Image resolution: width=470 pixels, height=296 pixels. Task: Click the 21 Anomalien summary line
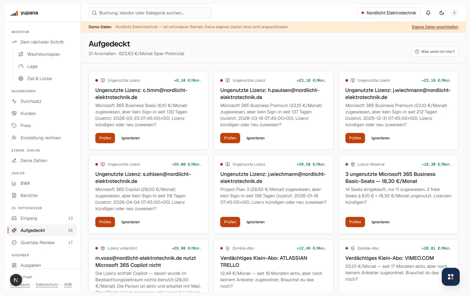(137, 54)
